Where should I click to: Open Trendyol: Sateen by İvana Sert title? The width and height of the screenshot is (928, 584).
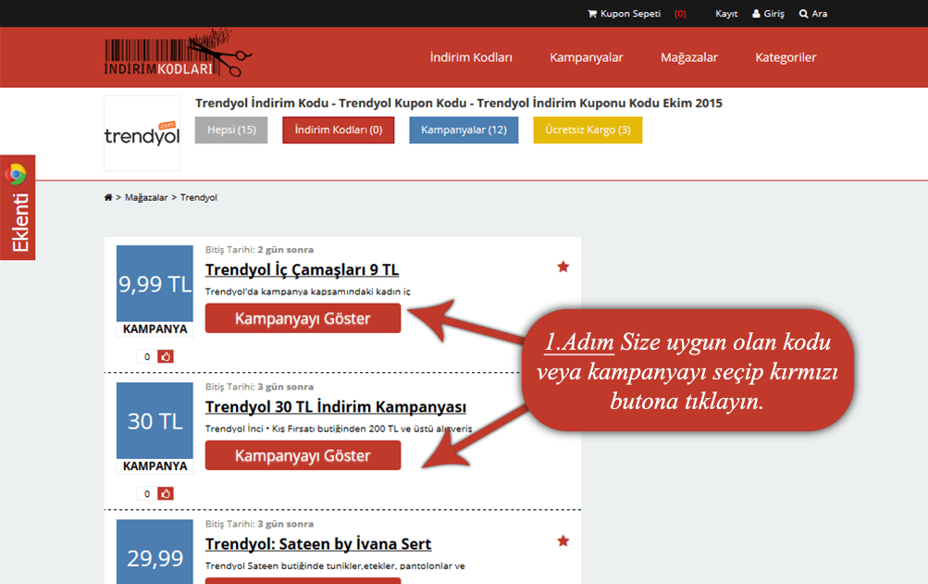(x=318, y=543)
